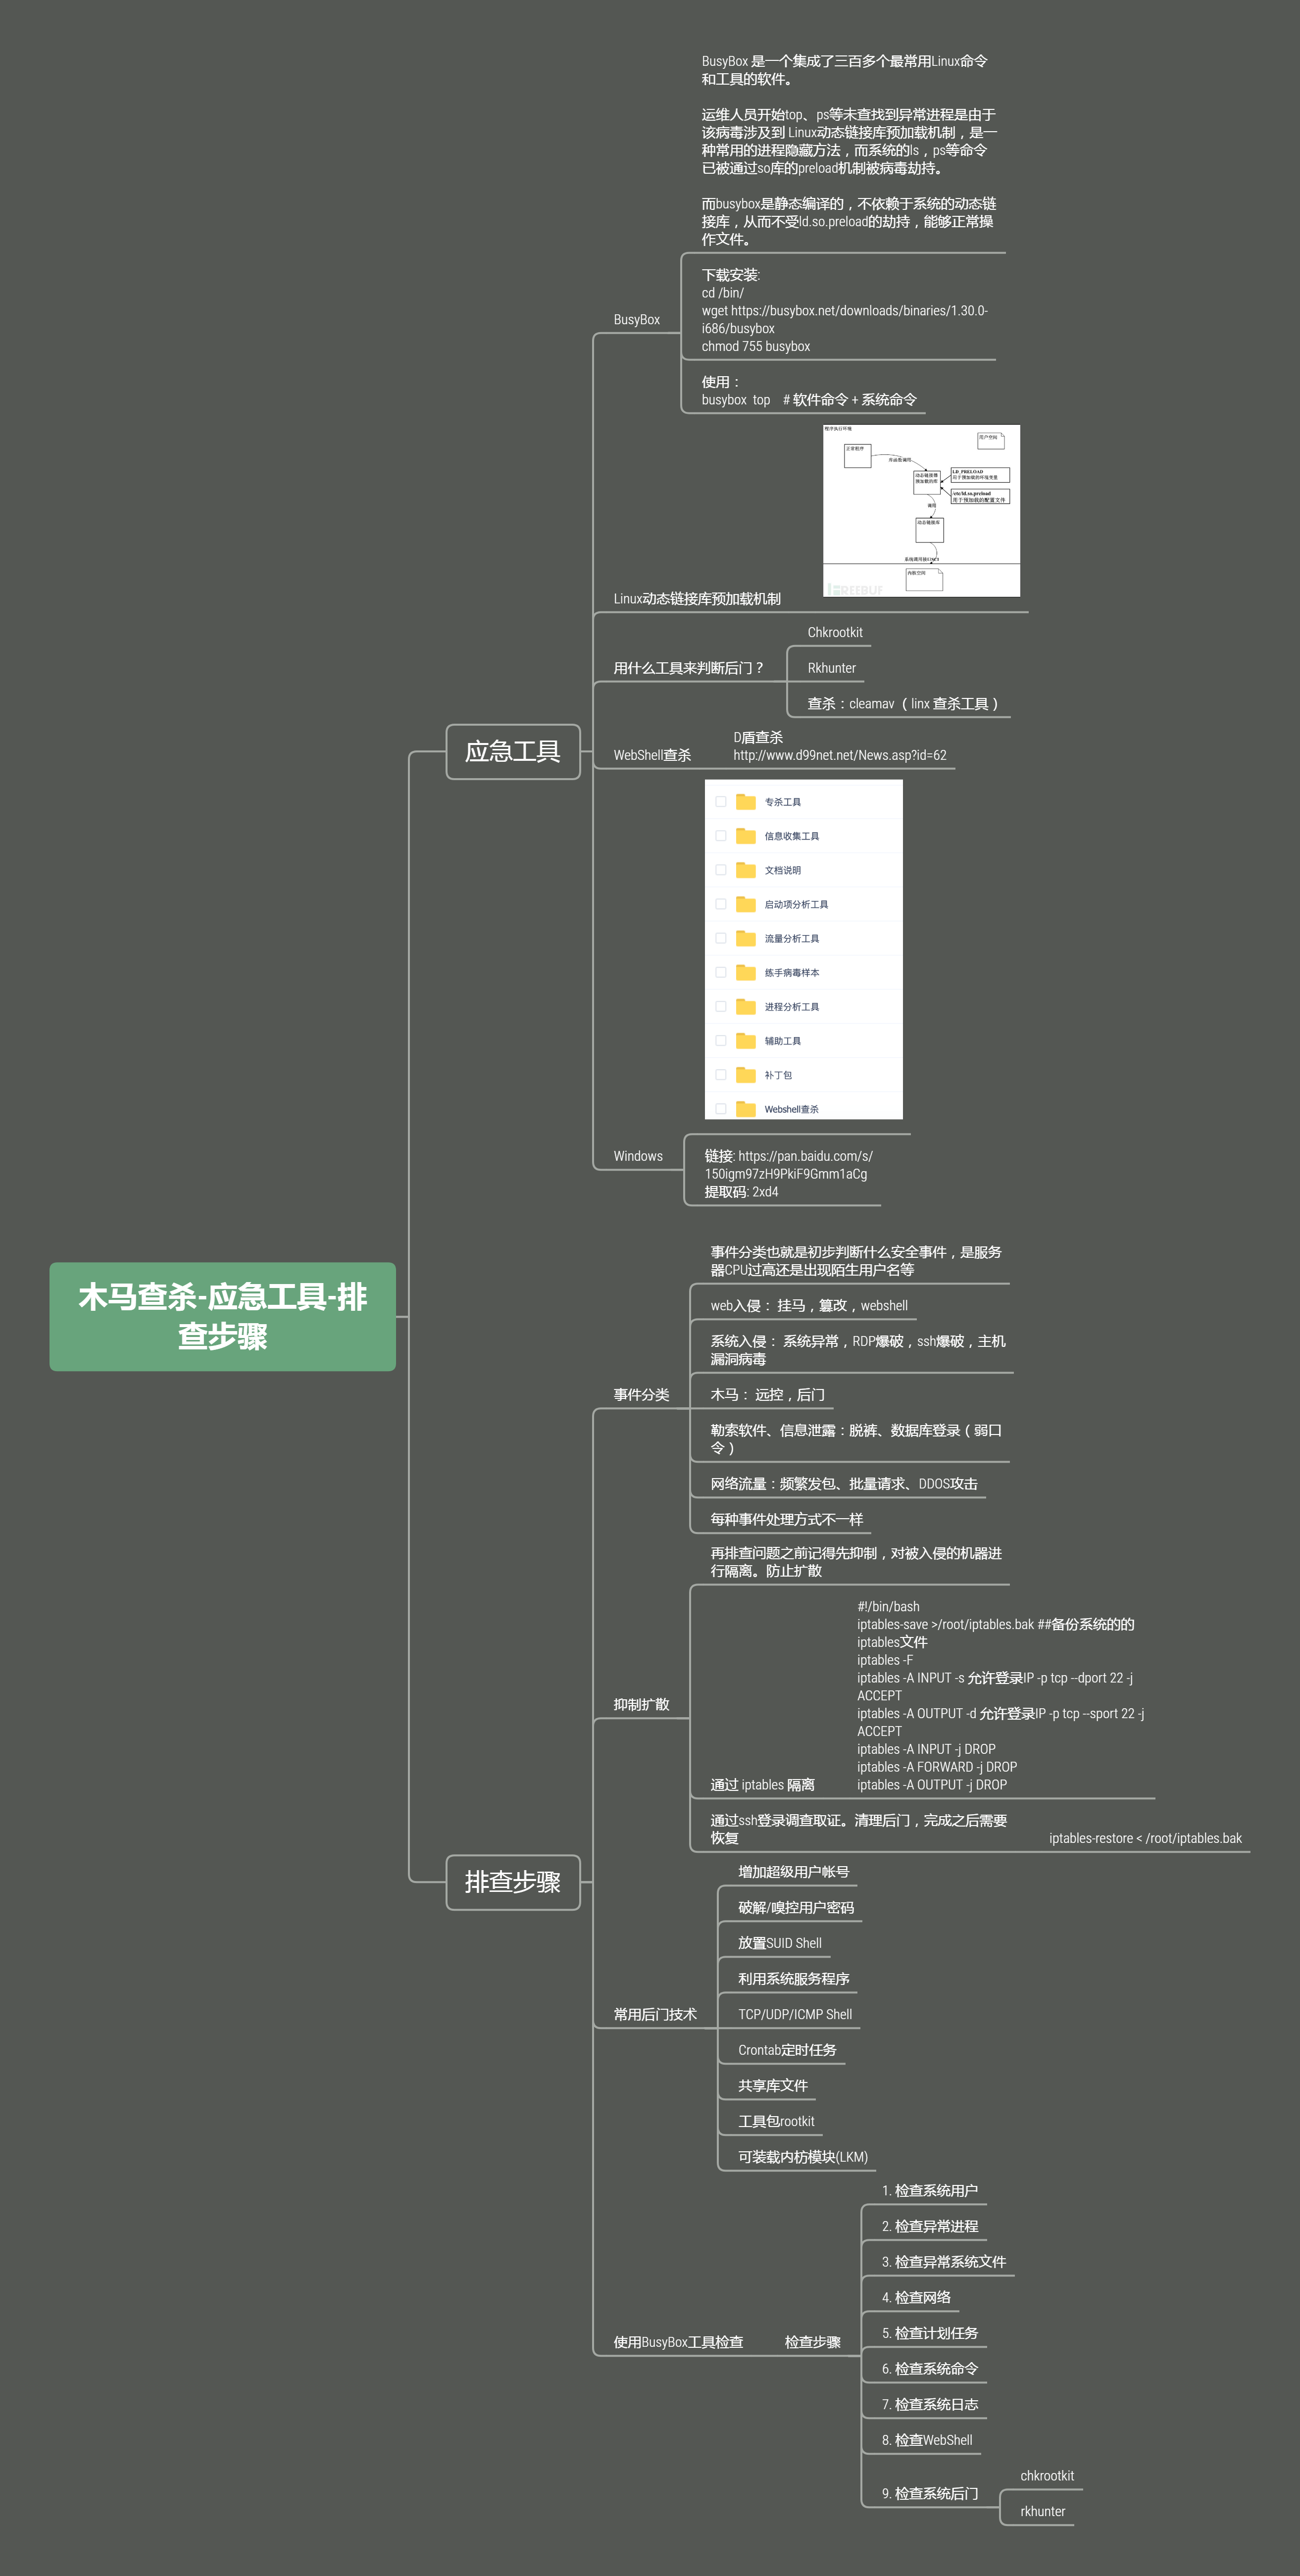
Task: Click the 辅助工具 folder icon
Action: pyautogui.click(x=746, y=1040)
